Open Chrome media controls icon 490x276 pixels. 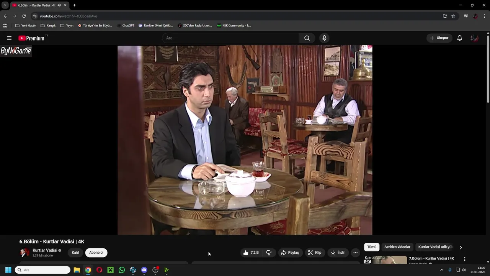tap(466, 16)
